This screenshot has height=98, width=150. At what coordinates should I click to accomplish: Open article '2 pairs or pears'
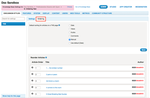coord(52,75)
